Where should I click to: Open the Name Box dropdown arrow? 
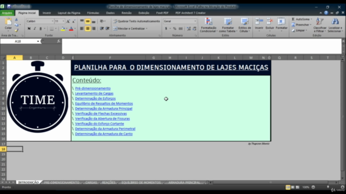38,41
